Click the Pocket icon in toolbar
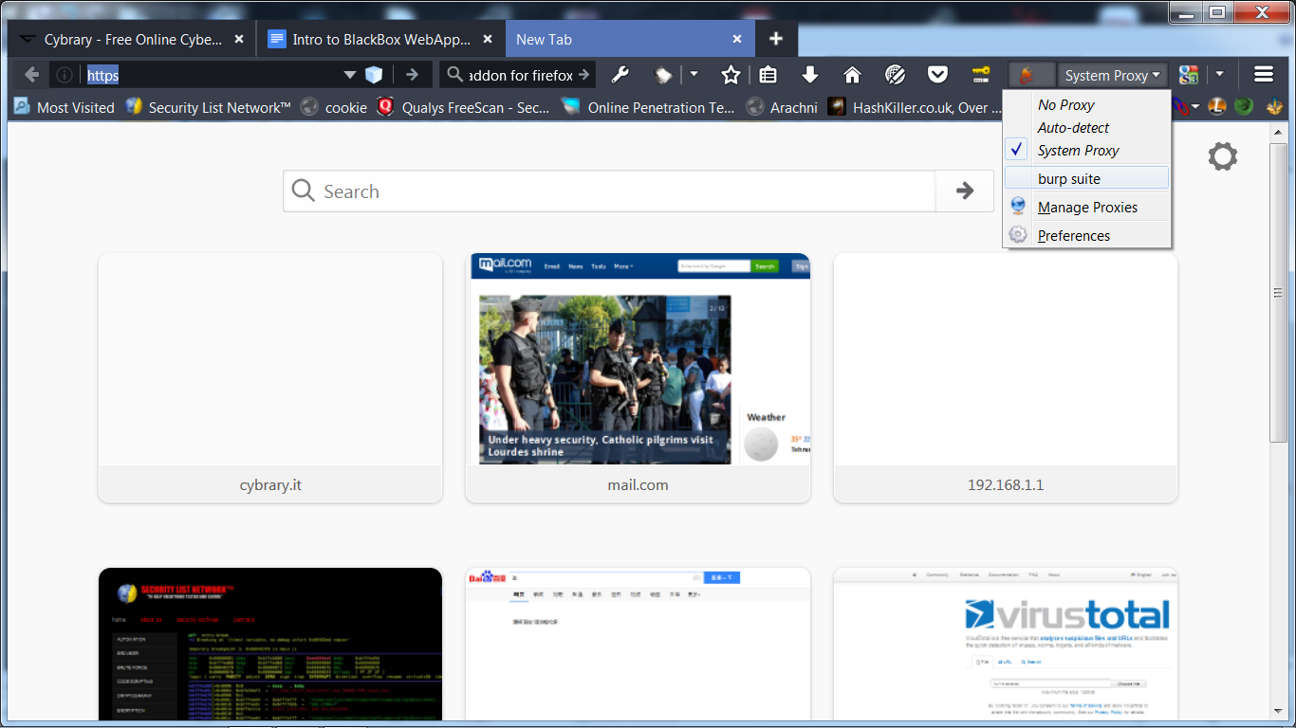 pos(937,75)
